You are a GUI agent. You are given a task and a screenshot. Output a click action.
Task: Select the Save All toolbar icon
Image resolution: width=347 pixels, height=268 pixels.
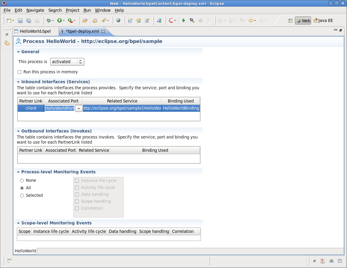28,20
